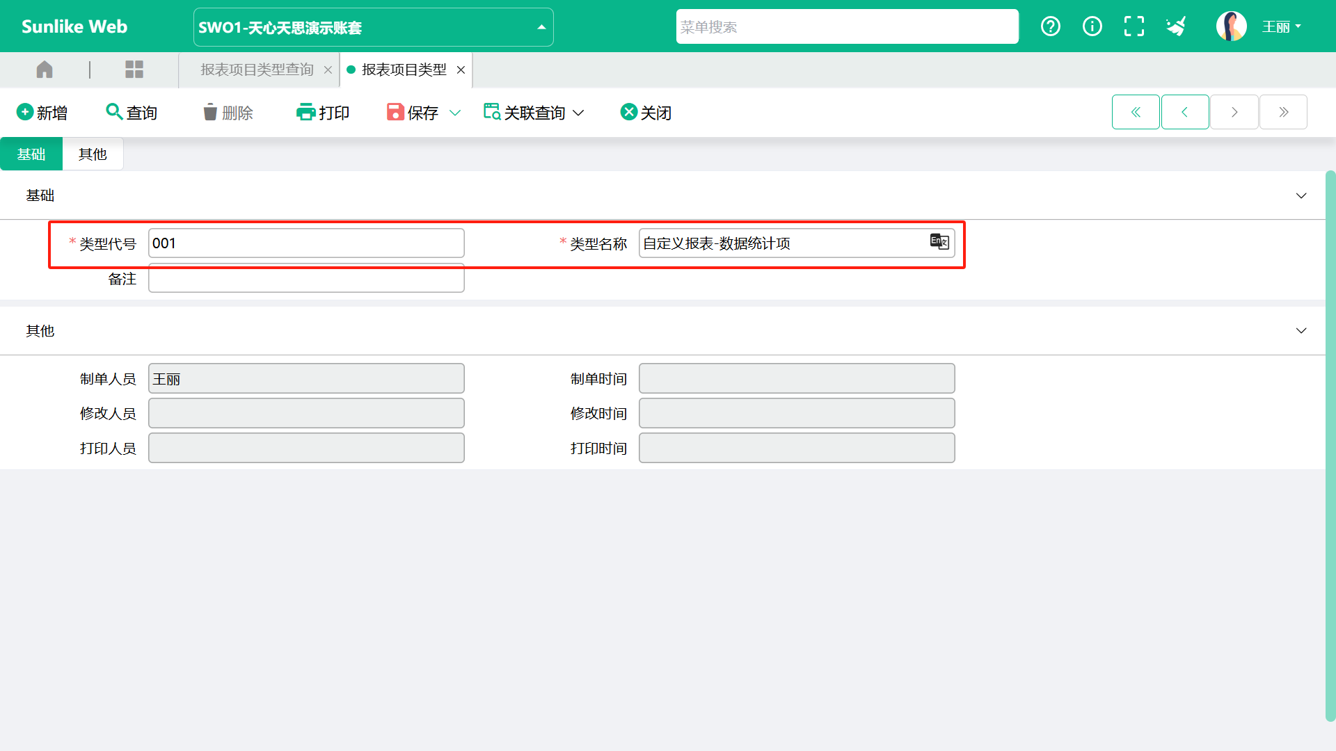Click the 打印人员 field
The image size is (1336, 751).
click(x=306, y=448)
